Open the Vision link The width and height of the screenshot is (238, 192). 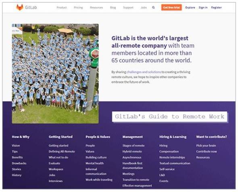pos(16,146)
